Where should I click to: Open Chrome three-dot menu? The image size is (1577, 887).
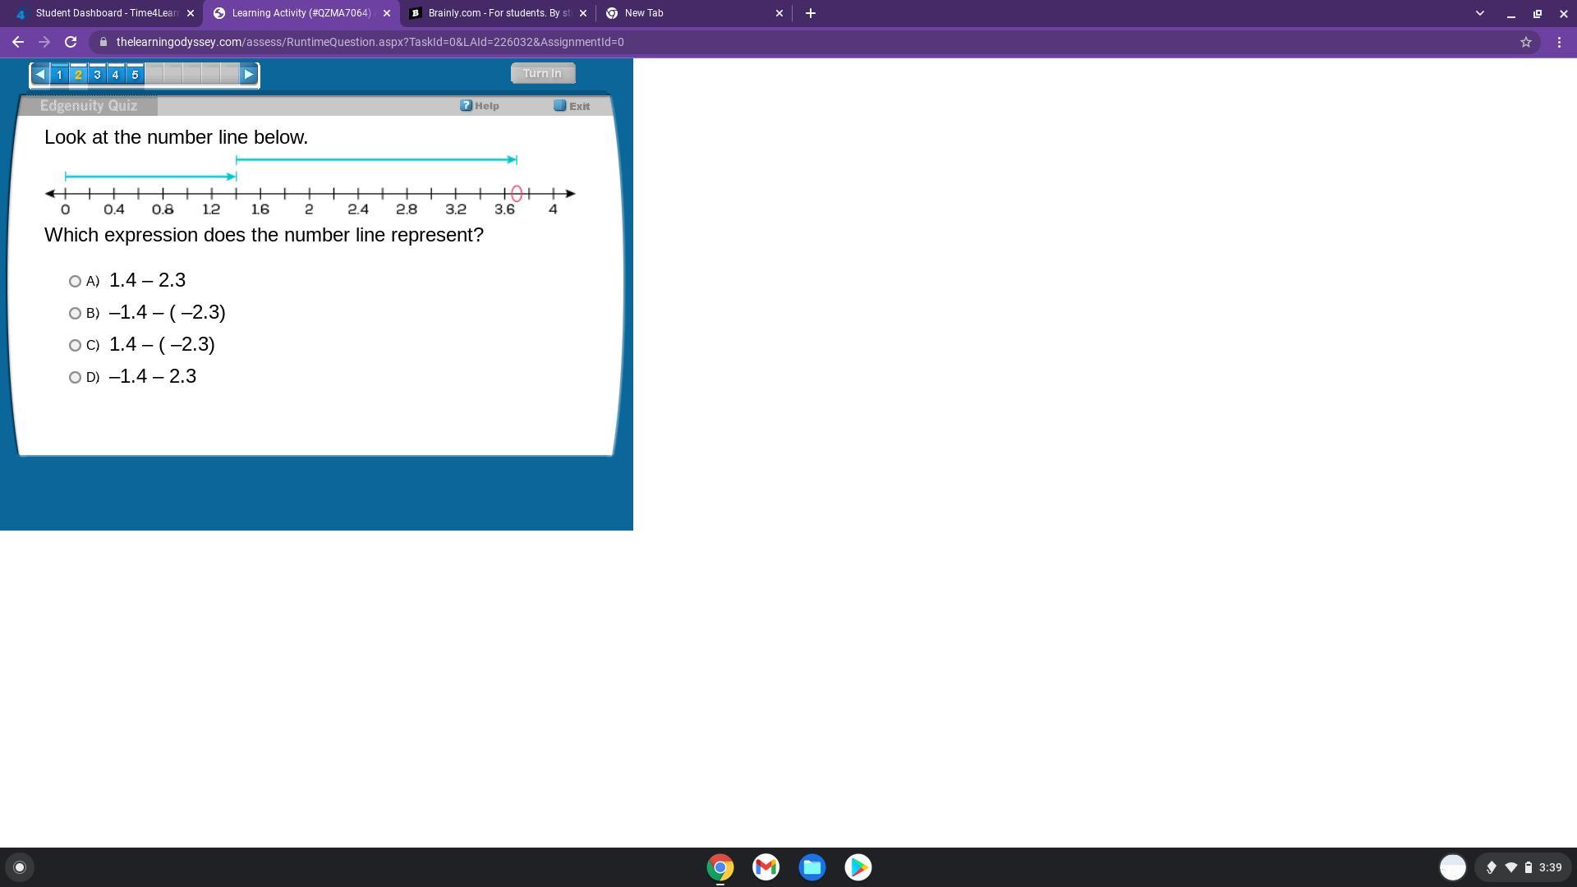[1559, 42]
